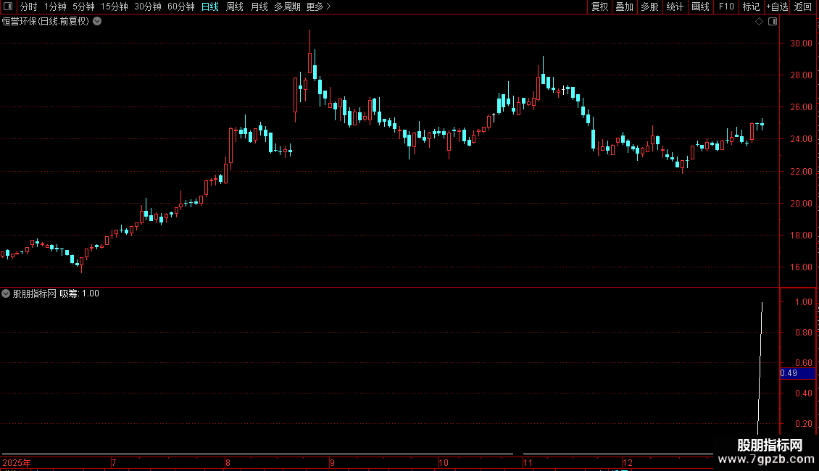
Task: Open the 多股 multi-stock view
Action: (649, 7)
